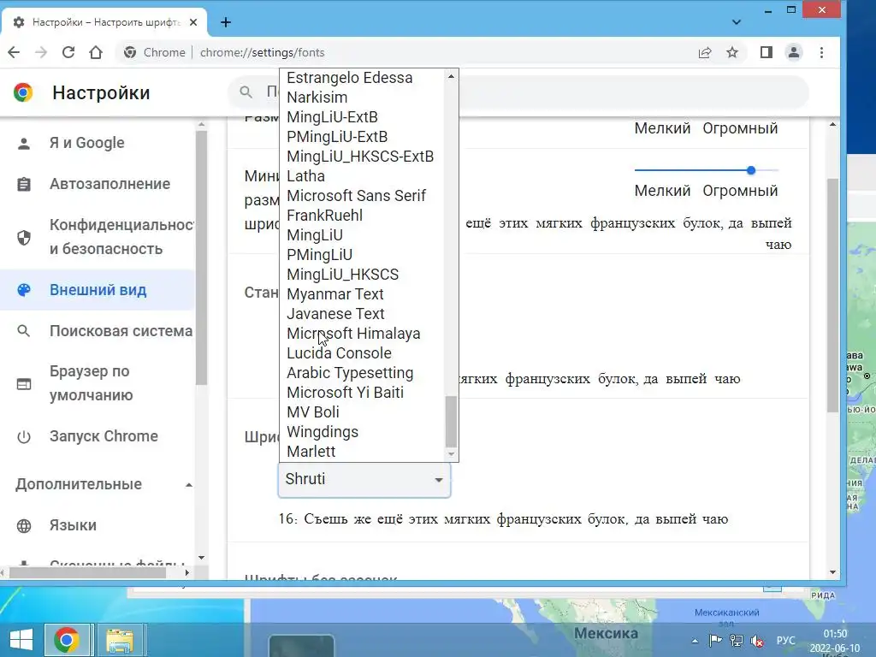Click the settings search magnifier icon

tap(246, 92)
